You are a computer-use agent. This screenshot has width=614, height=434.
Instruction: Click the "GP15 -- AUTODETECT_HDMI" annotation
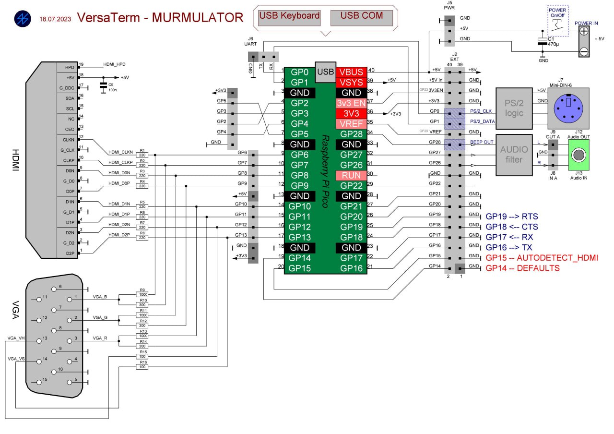[x=542, y=258]
